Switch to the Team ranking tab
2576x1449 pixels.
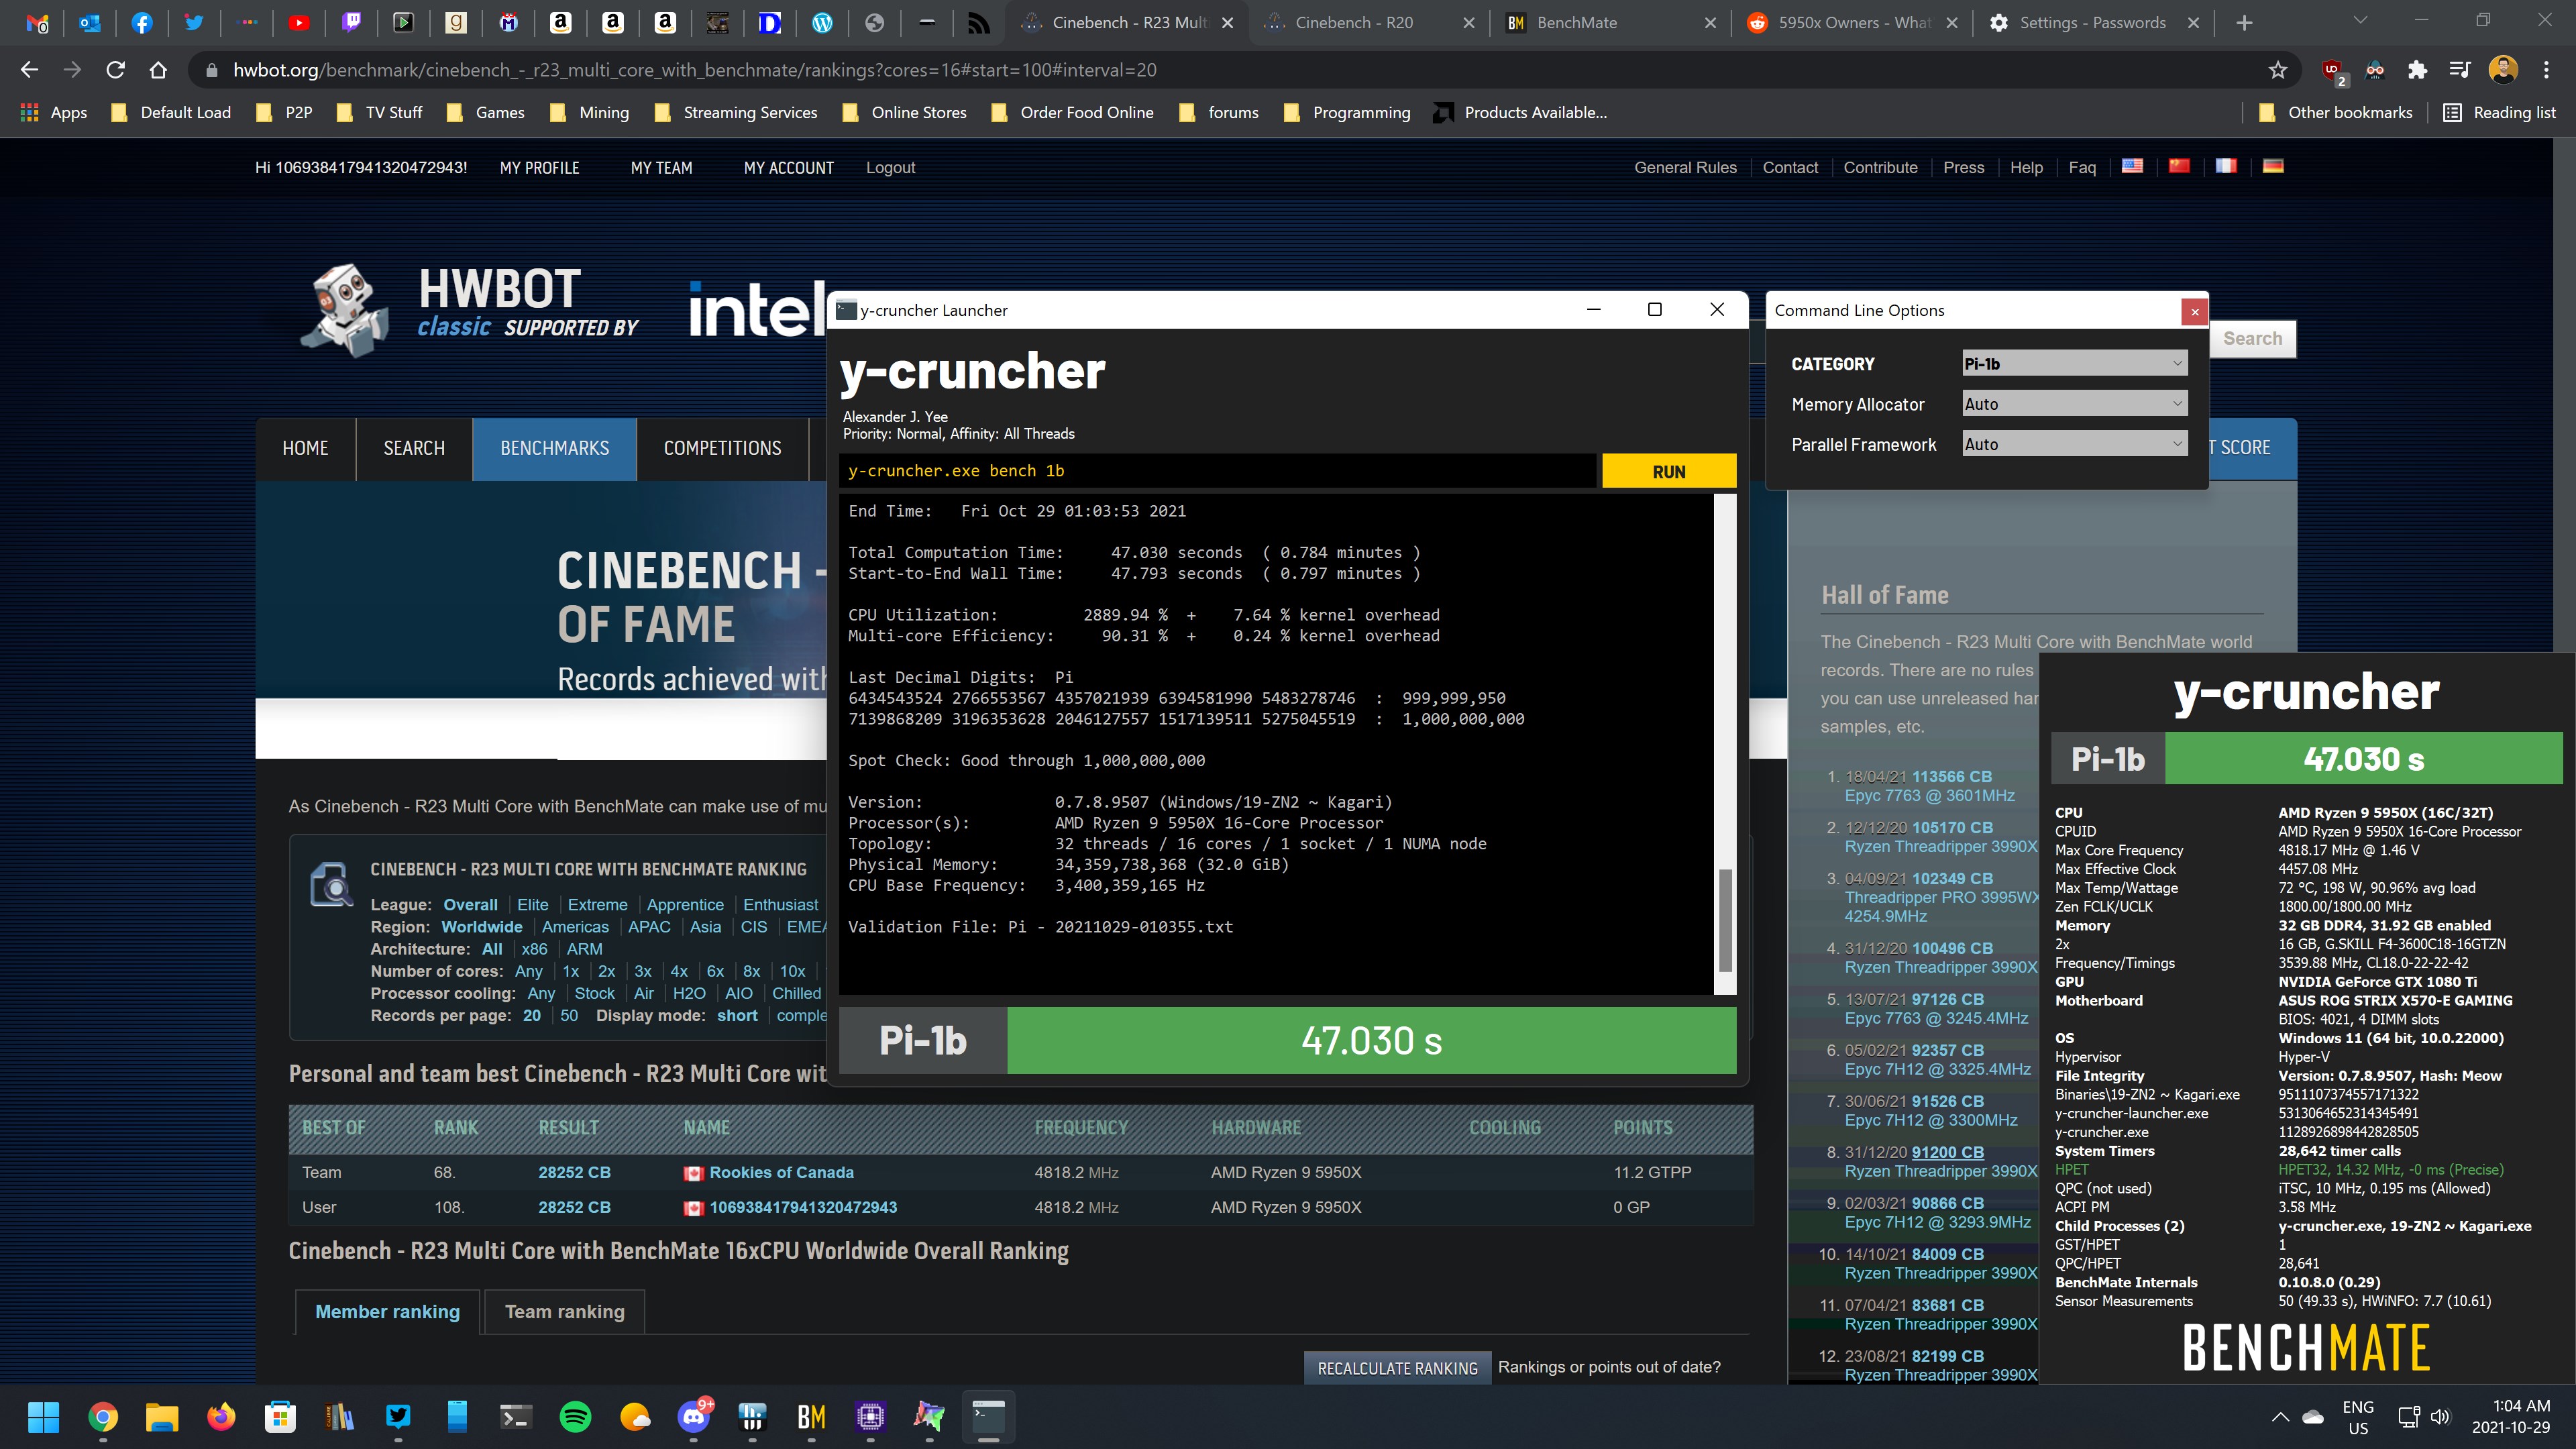tap(564, 1311)
